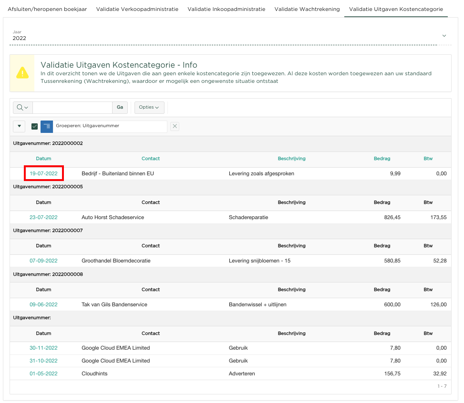
Task: Collapse the report settings triangle arrow
Action: click(x=19, y=126)
